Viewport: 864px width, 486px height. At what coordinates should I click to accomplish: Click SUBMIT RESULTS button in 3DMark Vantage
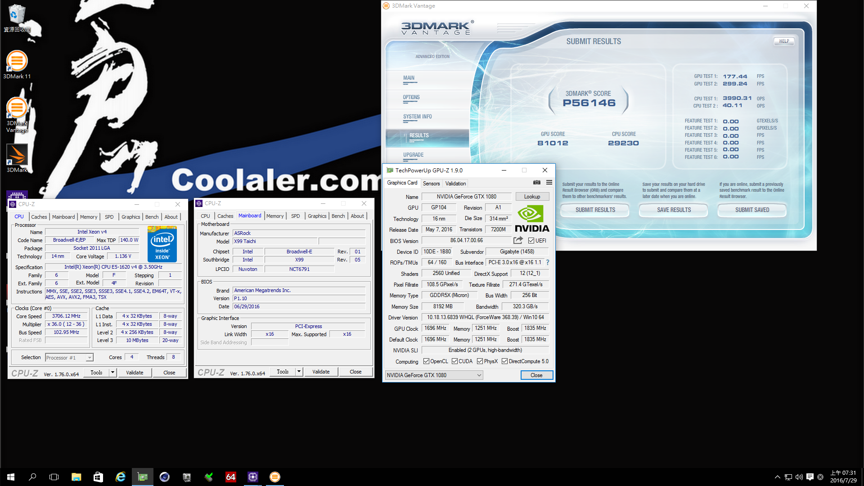point(595,210)
